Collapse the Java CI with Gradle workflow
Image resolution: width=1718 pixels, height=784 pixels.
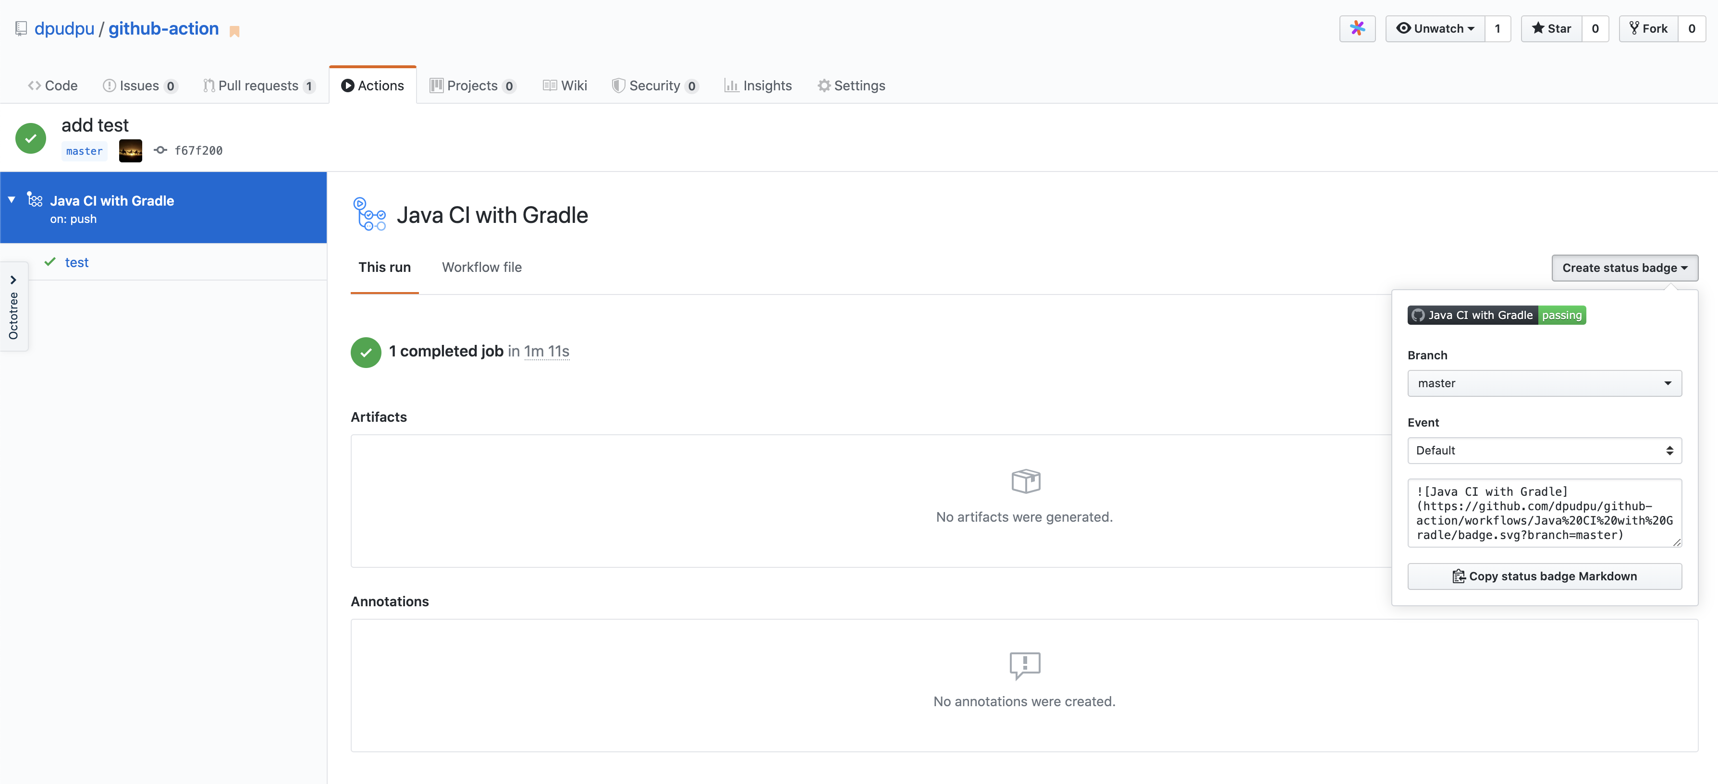click(x=12, y=200)
